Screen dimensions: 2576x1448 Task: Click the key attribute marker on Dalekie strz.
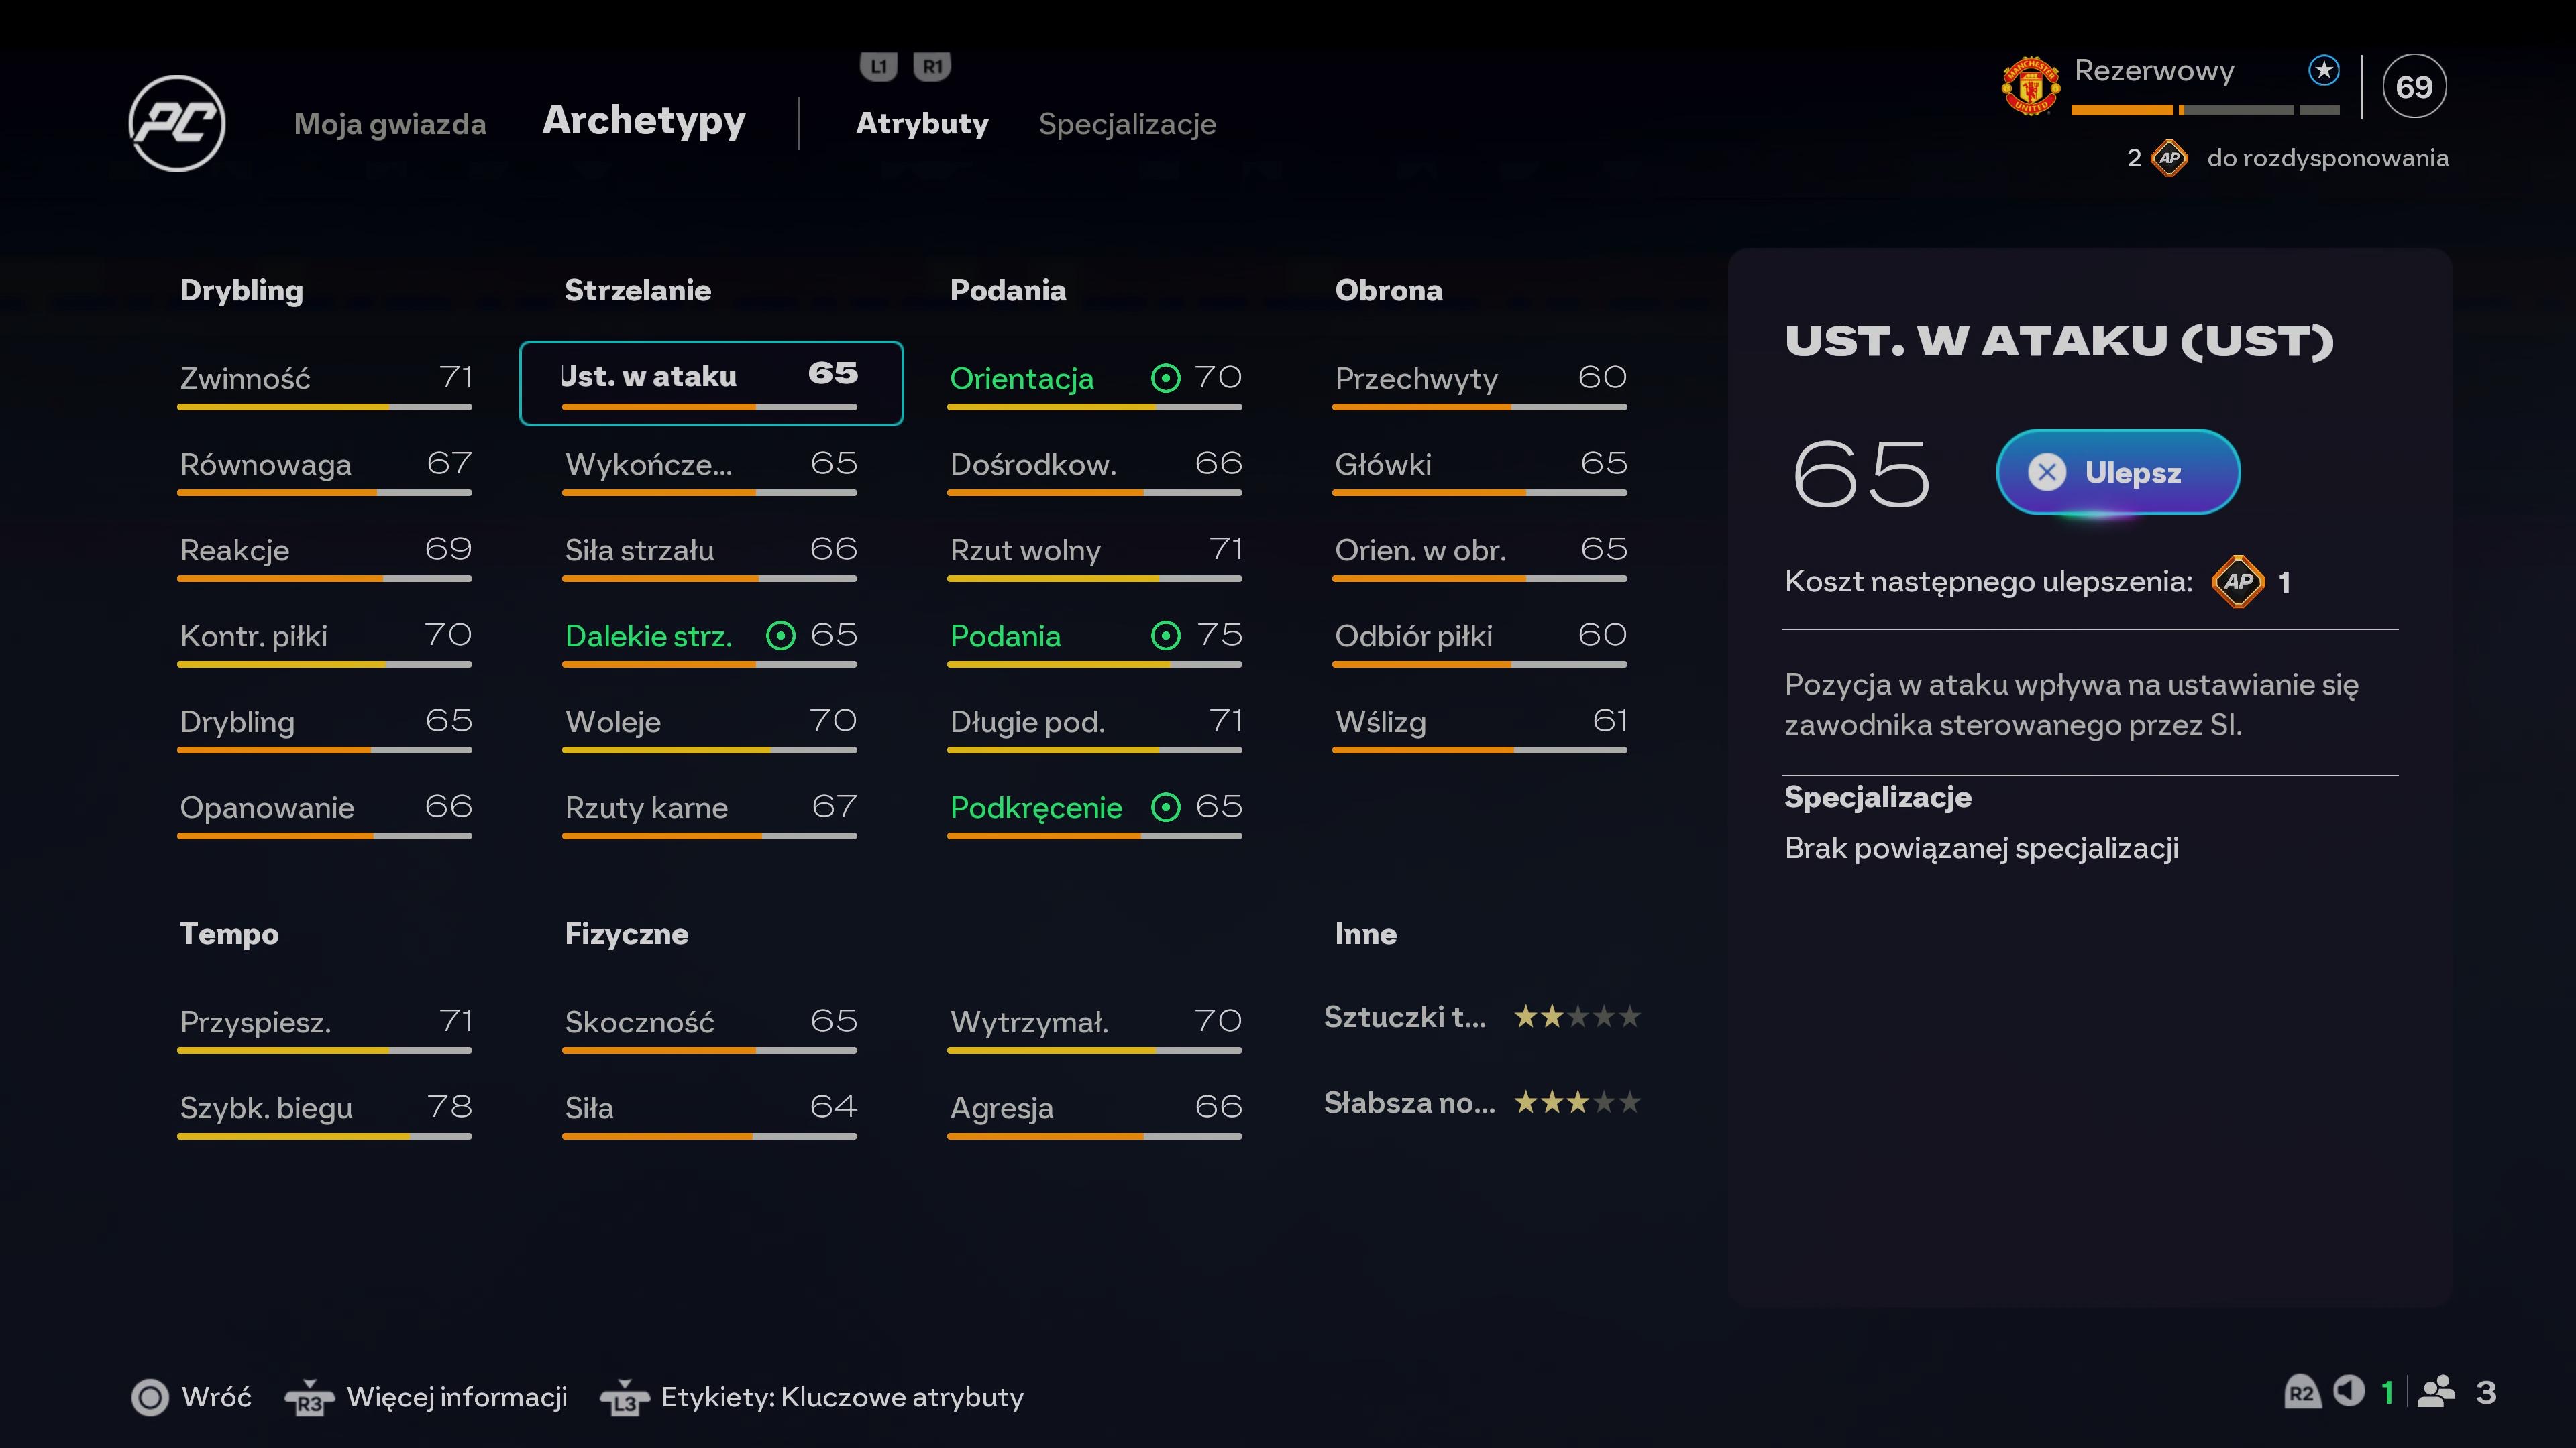(x=781, y=636)
